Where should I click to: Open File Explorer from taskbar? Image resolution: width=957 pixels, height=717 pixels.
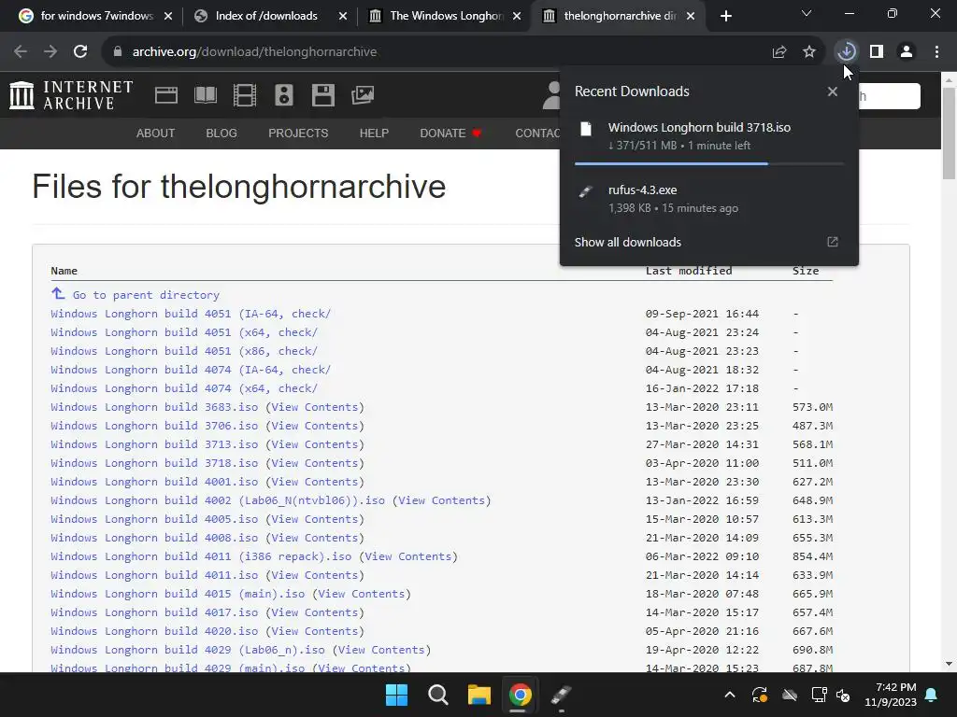479,695
